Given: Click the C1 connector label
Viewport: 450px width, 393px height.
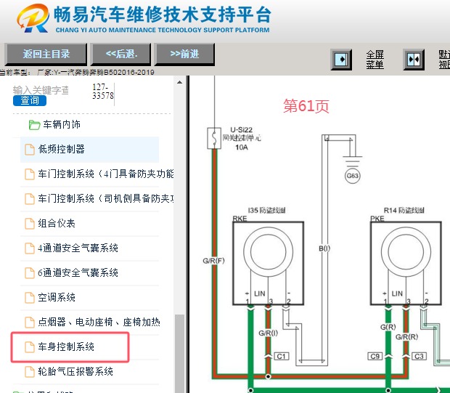Looking at the screenshot, I should 282,357.
